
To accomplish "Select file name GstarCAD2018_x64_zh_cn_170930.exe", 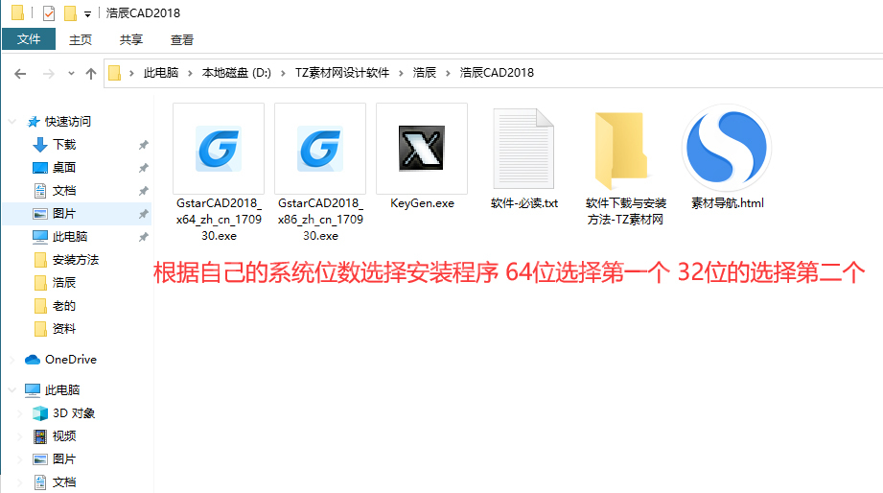I will click(x=219, y=220).
